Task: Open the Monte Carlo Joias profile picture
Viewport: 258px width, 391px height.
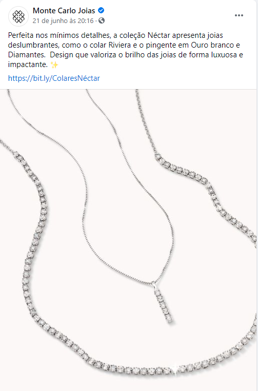Action: [18, 16]
